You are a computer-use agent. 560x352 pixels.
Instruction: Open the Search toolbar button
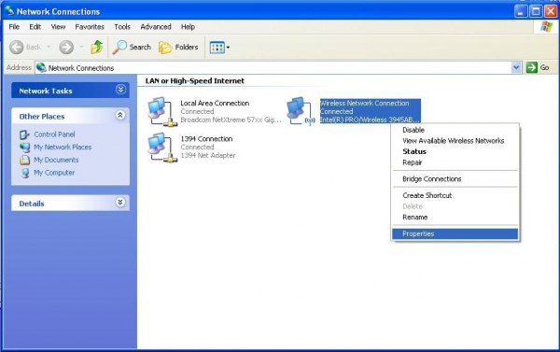click(x=132, y=48)
